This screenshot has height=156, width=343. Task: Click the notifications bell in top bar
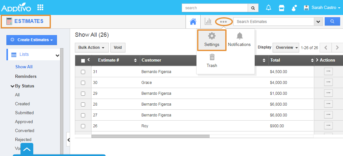tap(269, 8)
